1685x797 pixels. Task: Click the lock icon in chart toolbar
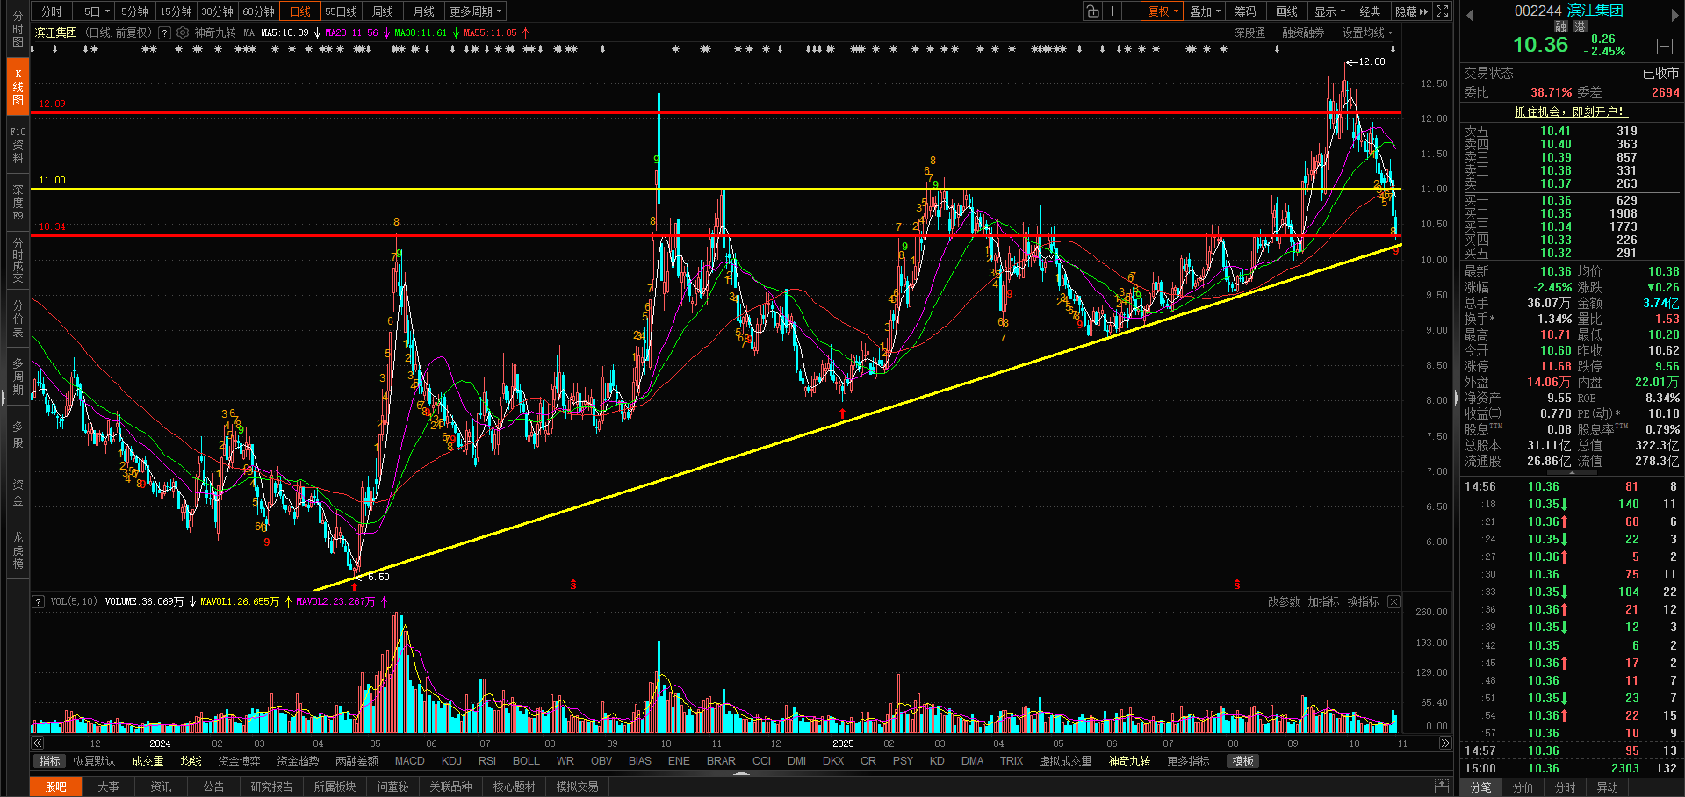coord(1092,11)
